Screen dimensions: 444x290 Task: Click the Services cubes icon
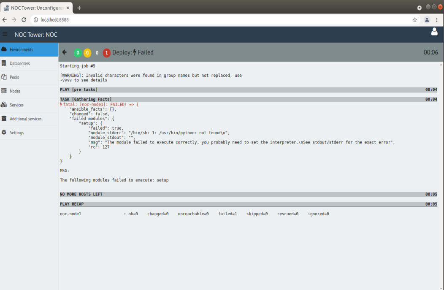(4, 105)
